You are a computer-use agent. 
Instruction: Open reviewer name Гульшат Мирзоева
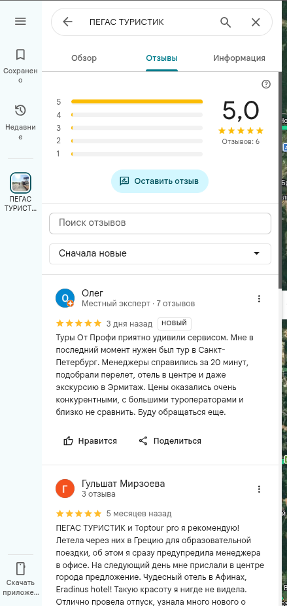pyautogui.click(x=123, y=484)
